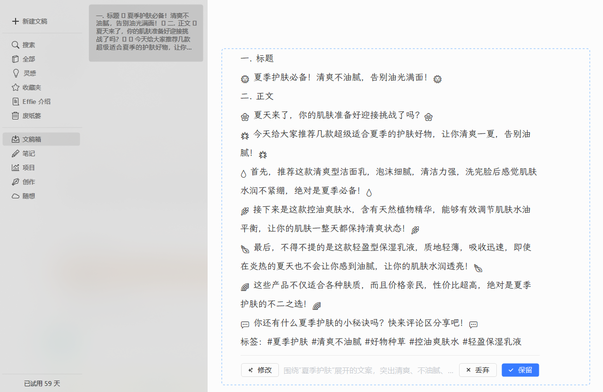This screenshot has width=603, height=392.
Task: Open the 夏季护肤 draft note card
Action: click(x=146, y=33)
